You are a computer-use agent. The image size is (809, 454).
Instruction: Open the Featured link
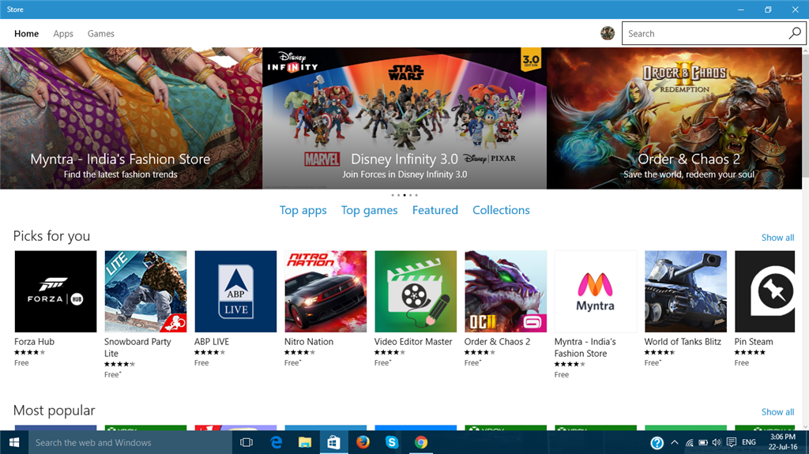(435, 210)
